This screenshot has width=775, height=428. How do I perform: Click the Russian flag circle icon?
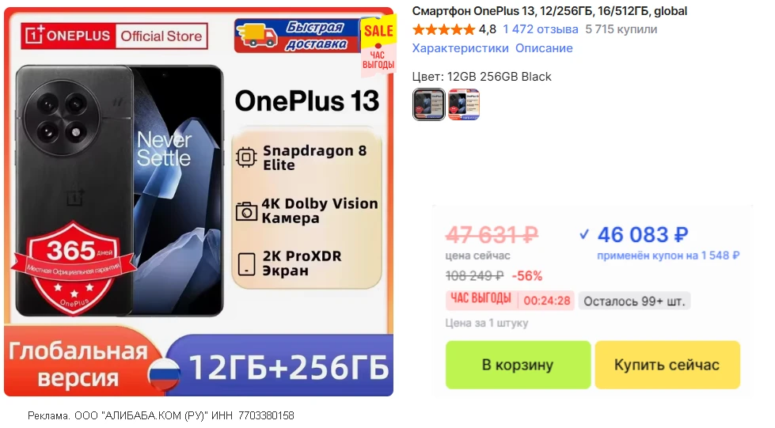click(164, 374)
